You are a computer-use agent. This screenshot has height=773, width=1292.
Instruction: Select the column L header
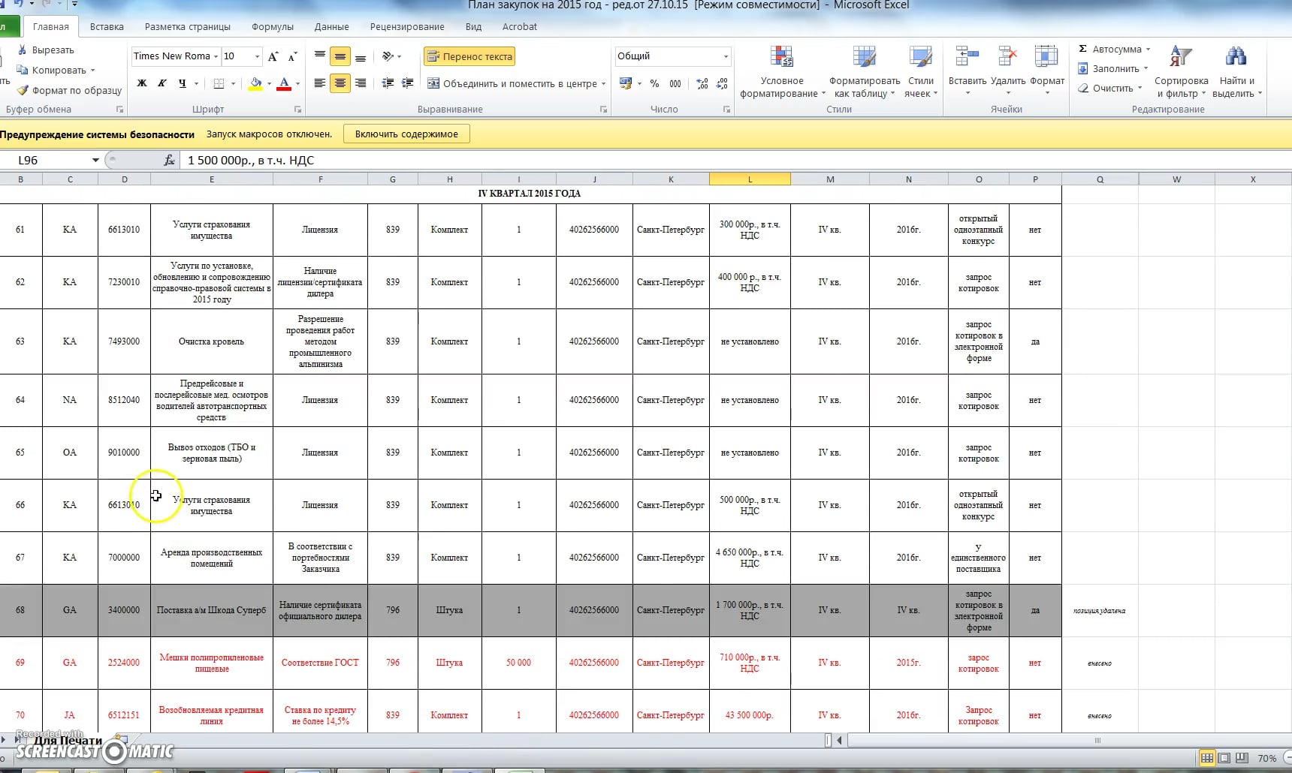coord(750,179)
